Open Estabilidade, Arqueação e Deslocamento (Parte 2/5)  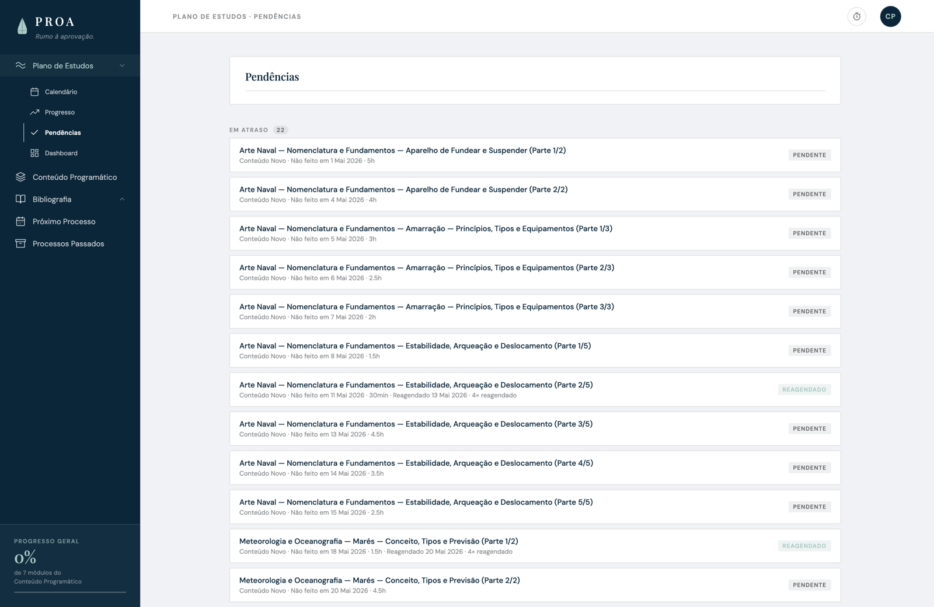coord(535,390)
